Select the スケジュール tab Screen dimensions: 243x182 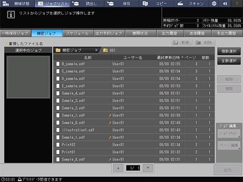[78, 33]
